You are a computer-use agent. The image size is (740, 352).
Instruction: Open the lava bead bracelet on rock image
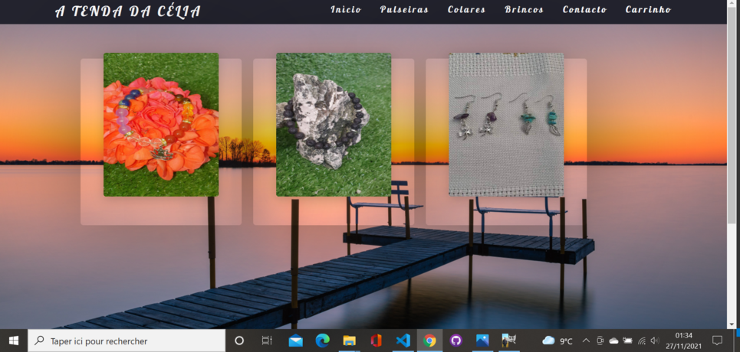pos(334,125)
